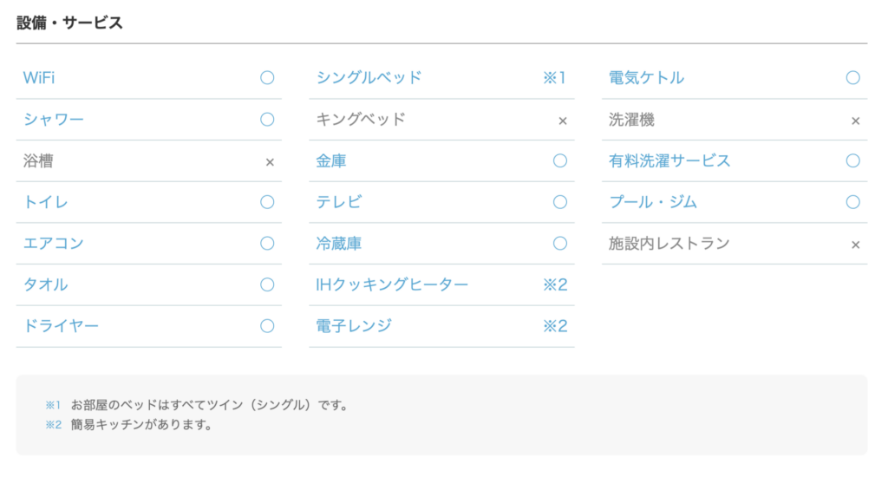888x477 pixels.
Task: Click the × mark beside 洗濯機
Action: point(856,121)
